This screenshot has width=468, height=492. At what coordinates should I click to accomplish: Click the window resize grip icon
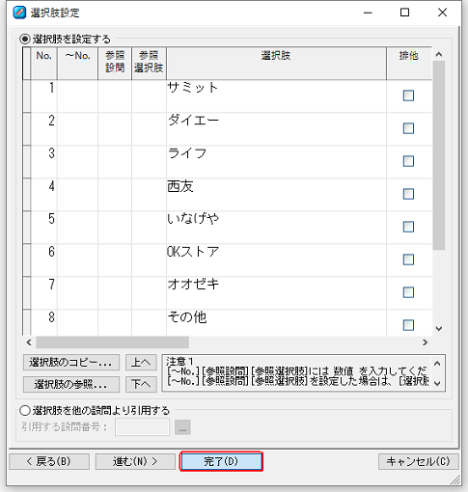(455, 479)
